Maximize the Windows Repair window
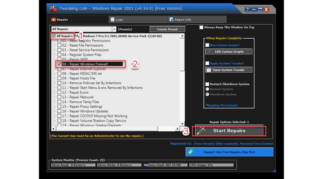Image resolution: width=323 pixels, height=179 pixels. [260, 9]
